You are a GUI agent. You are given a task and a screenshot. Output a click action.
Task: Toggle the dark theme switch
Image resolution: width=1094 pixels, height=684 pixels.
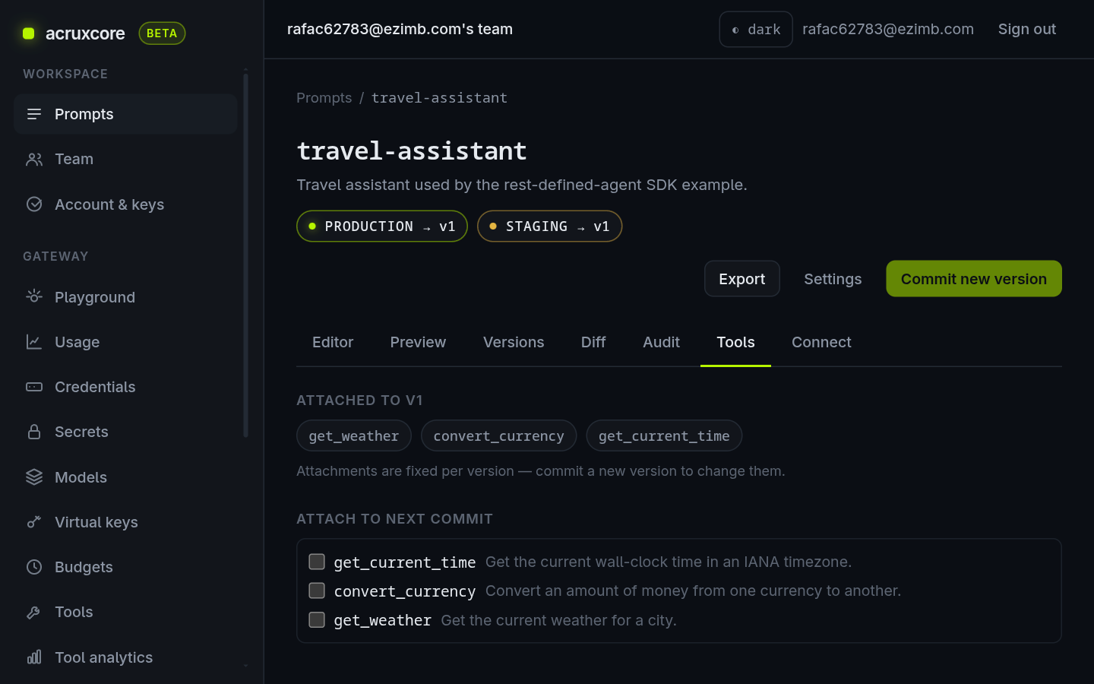point(756,29)
